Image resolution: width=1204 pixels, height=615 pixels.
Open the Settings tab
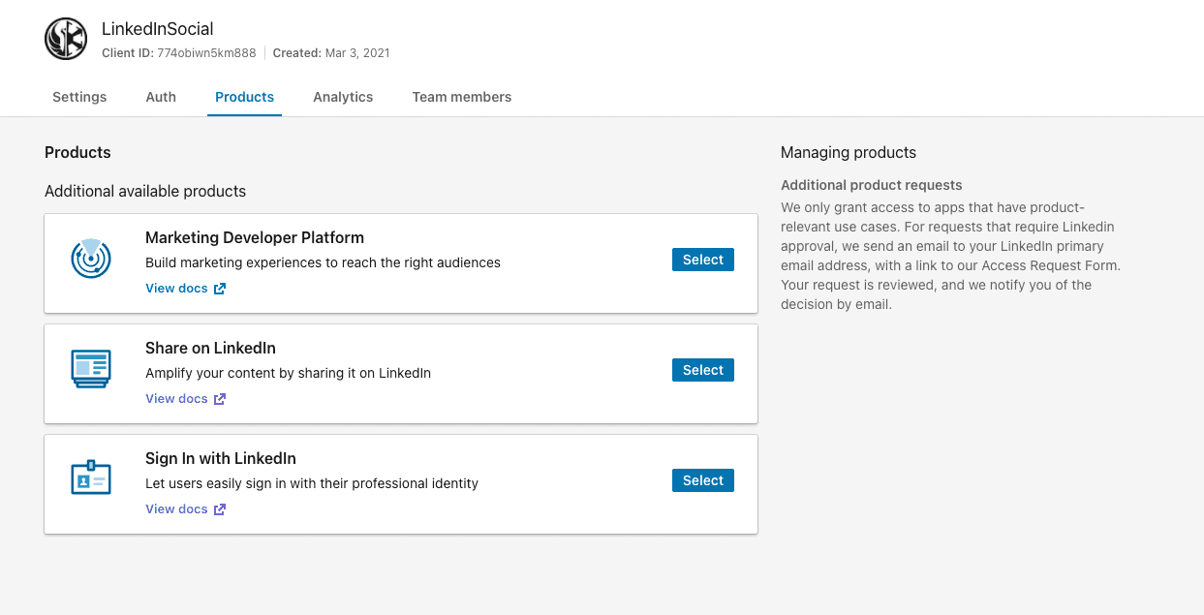click(x=79, y=97)
